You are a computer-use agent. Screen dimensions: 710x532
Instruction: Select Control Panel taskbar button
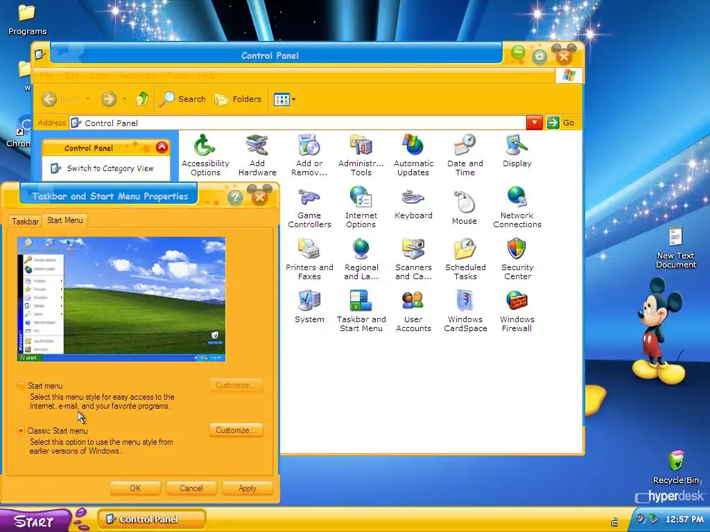coord(152,519)
